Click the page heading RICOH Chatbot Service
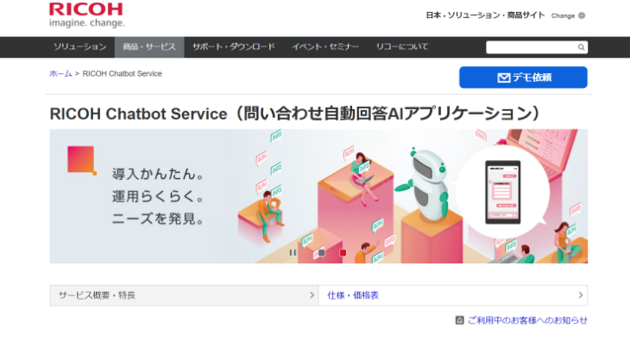The height and width of the screenshot is (353, 630). 295,114
